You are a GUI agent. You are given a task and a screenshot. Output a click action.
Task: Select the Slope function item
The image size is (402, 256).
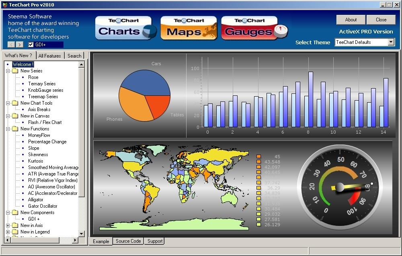pyautogui.click(x=34, y=148)
